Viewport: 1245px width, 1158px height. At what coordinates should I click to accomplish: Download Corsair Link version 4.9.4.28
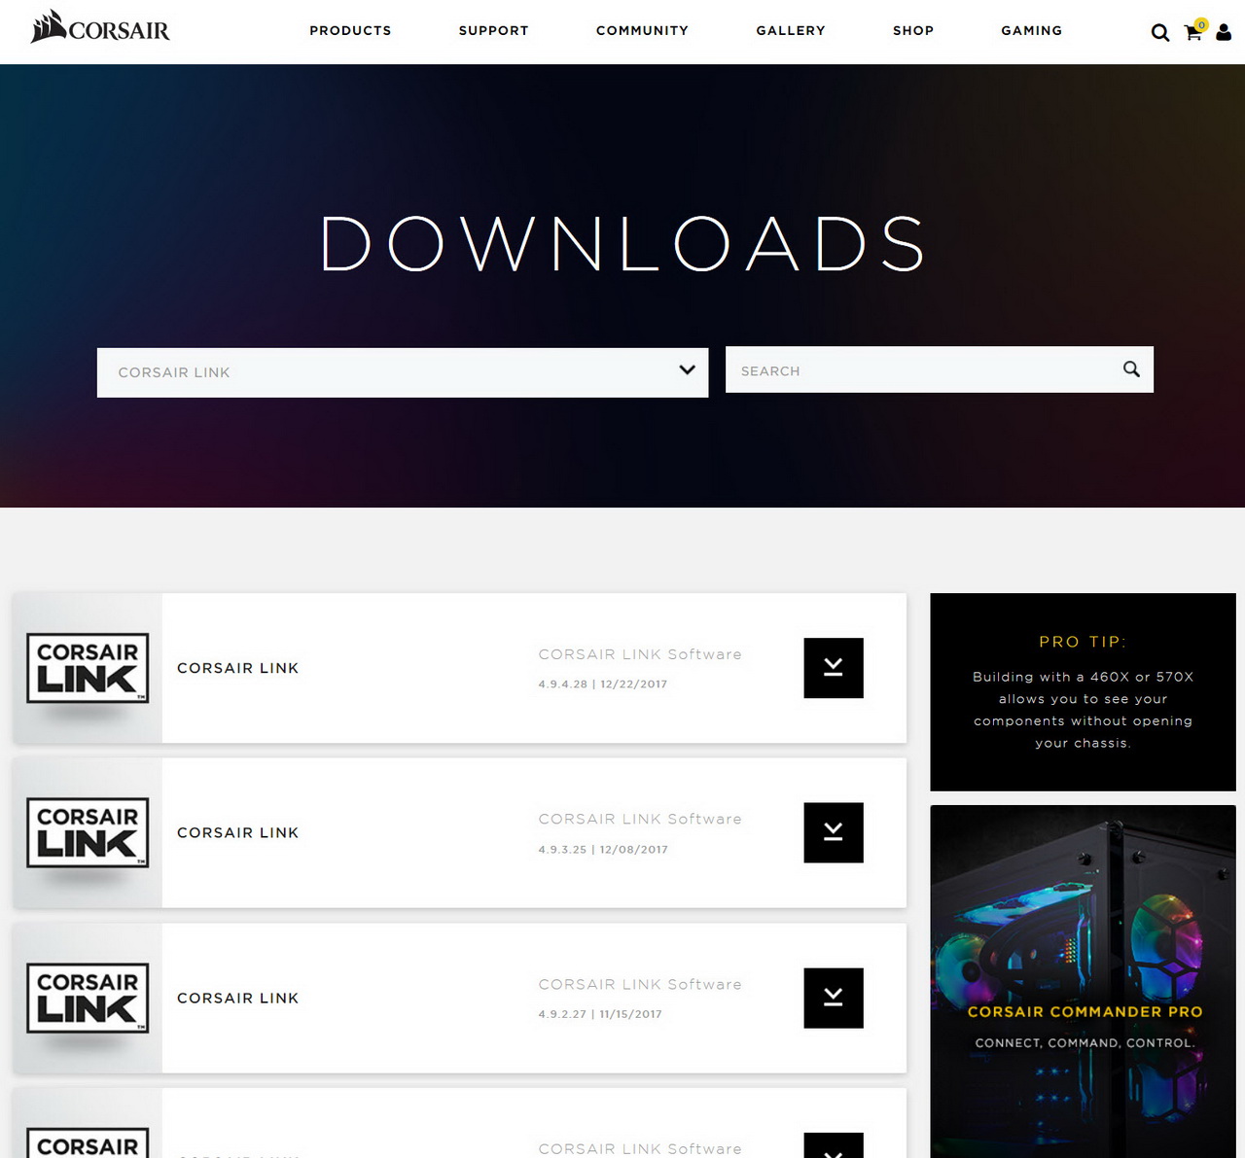pos(834,668)
